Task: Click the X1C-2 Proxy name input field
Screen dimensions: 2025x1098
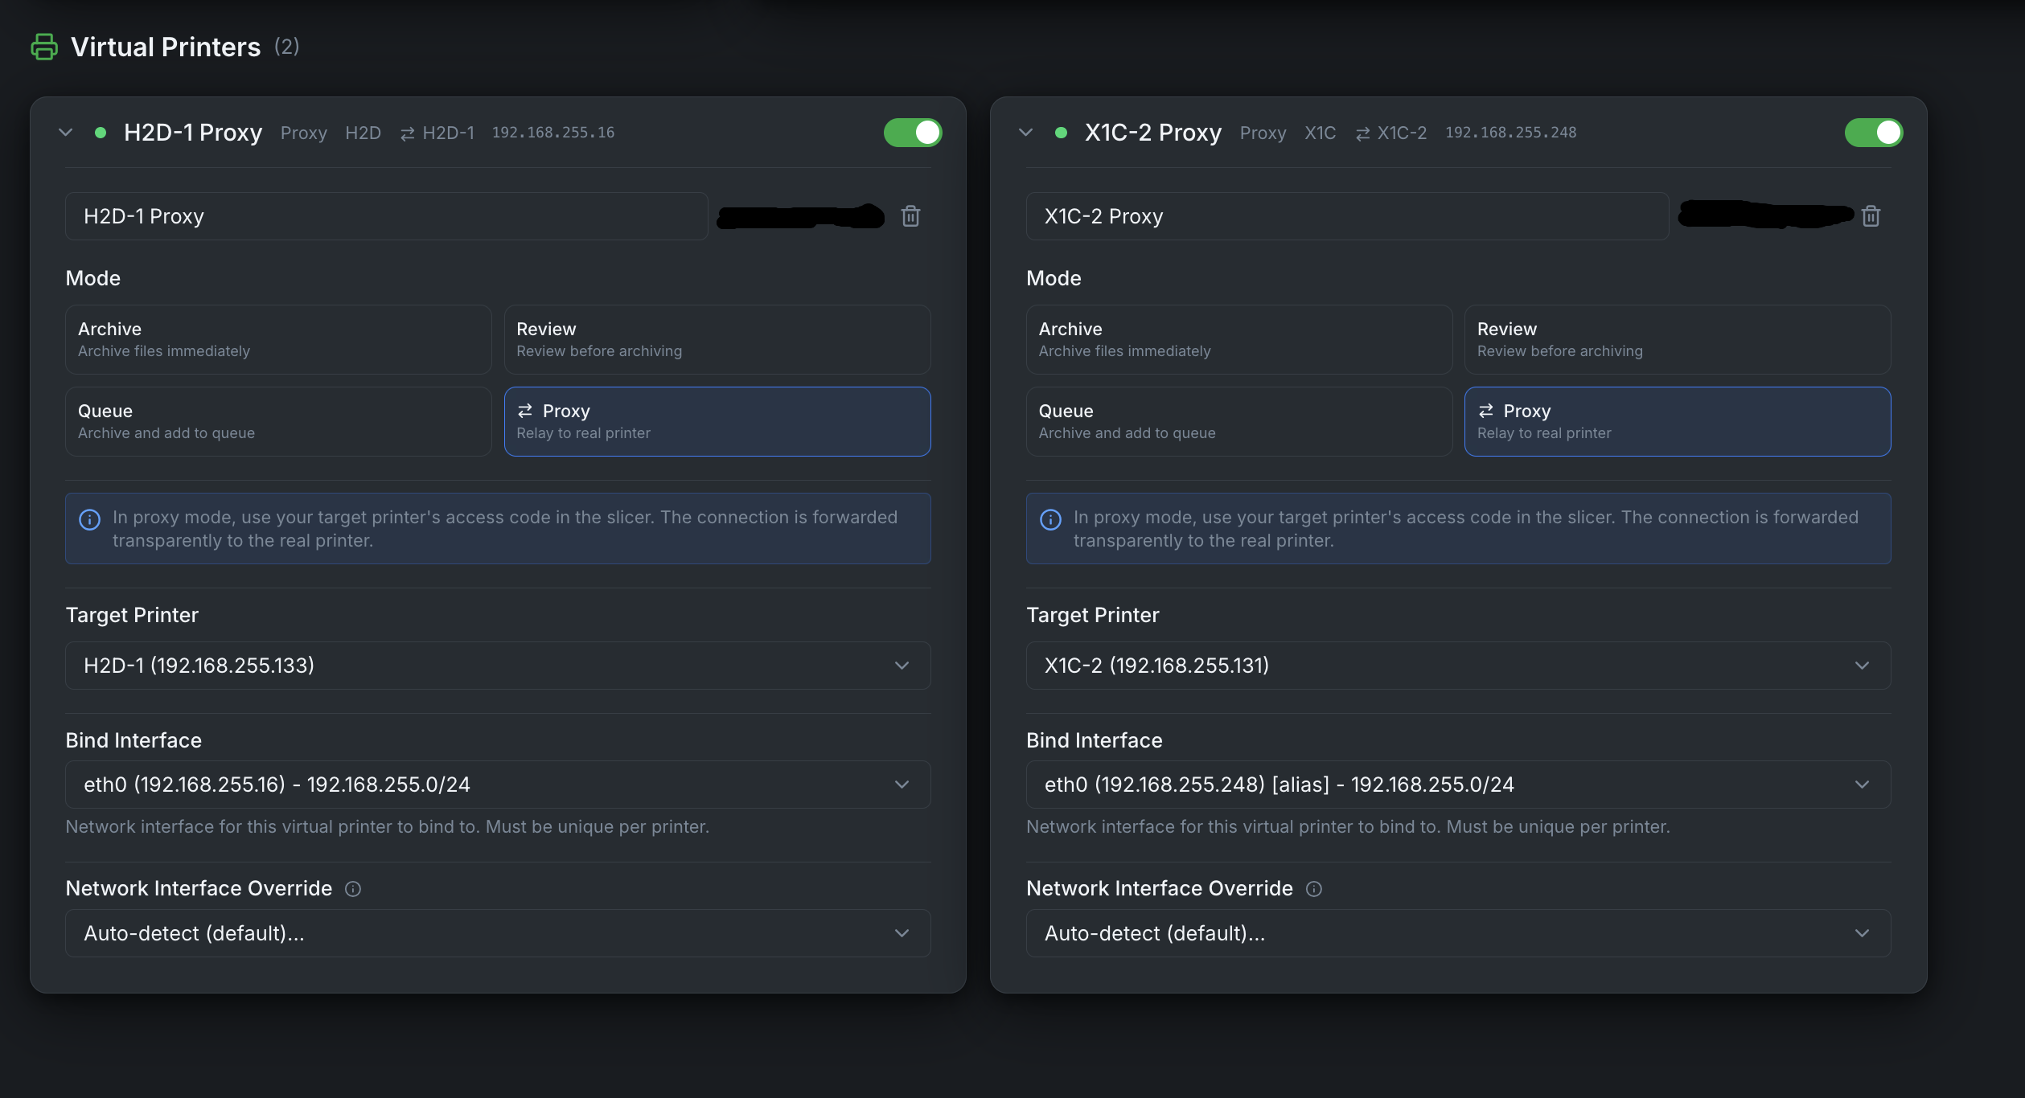Action: [x=1347, y=215]
